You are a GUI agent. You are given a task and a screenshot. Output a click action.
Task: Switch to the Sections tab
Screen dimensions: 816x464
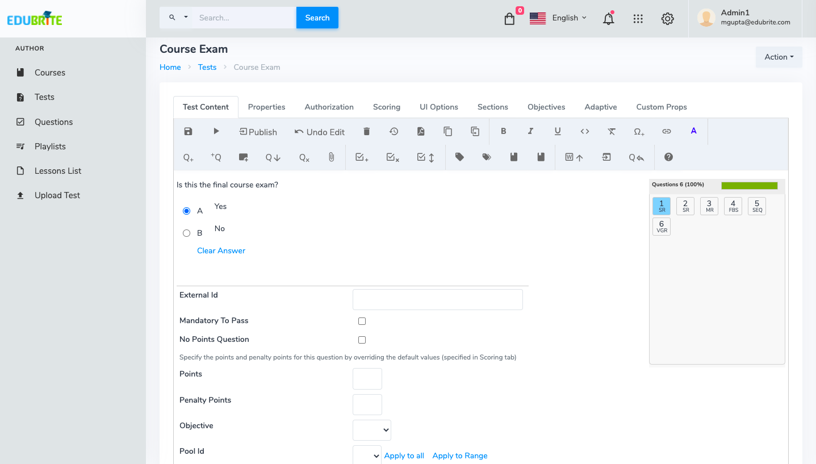(493, 107)
